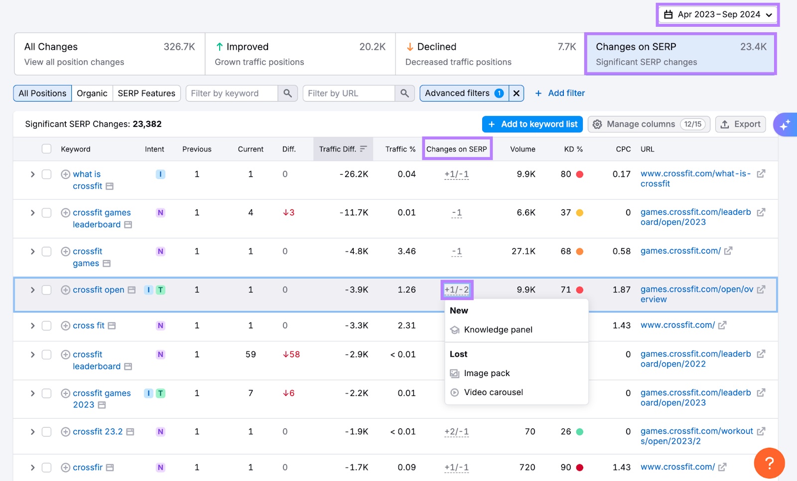This screenshot has width=797, height=481.
Task: Expand the cross fit keyword row
Action: pyautogui.click(x=32, y=325)
